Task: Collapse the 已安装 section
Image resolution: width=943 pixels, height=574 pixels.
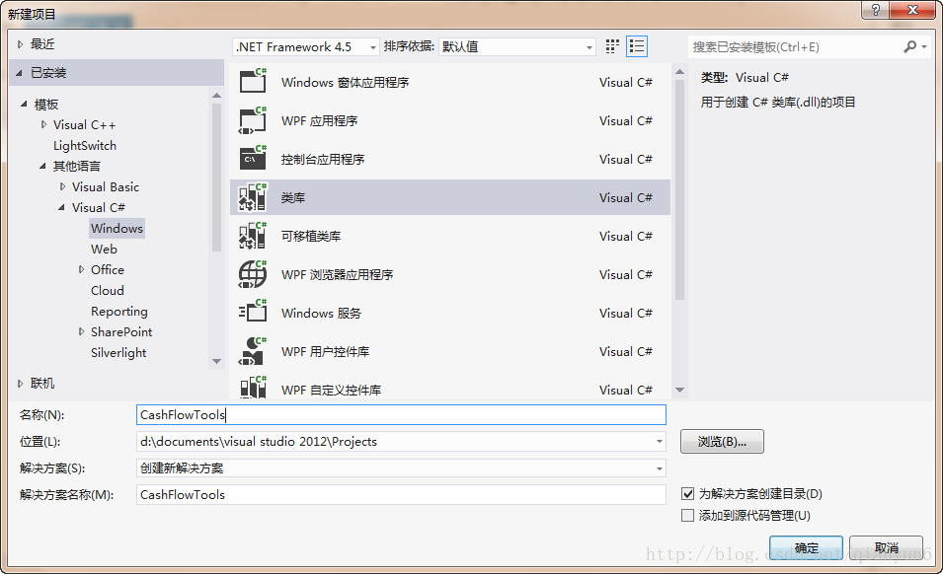Action: pyautogui.click(x=19, y=73)
